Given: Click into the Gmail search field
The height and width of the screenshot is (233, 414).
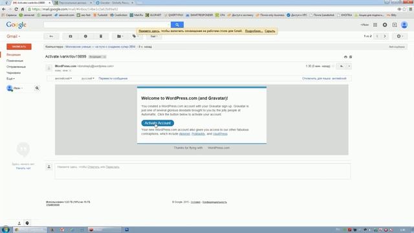Looking at the screenshot, I should [107, 25].
